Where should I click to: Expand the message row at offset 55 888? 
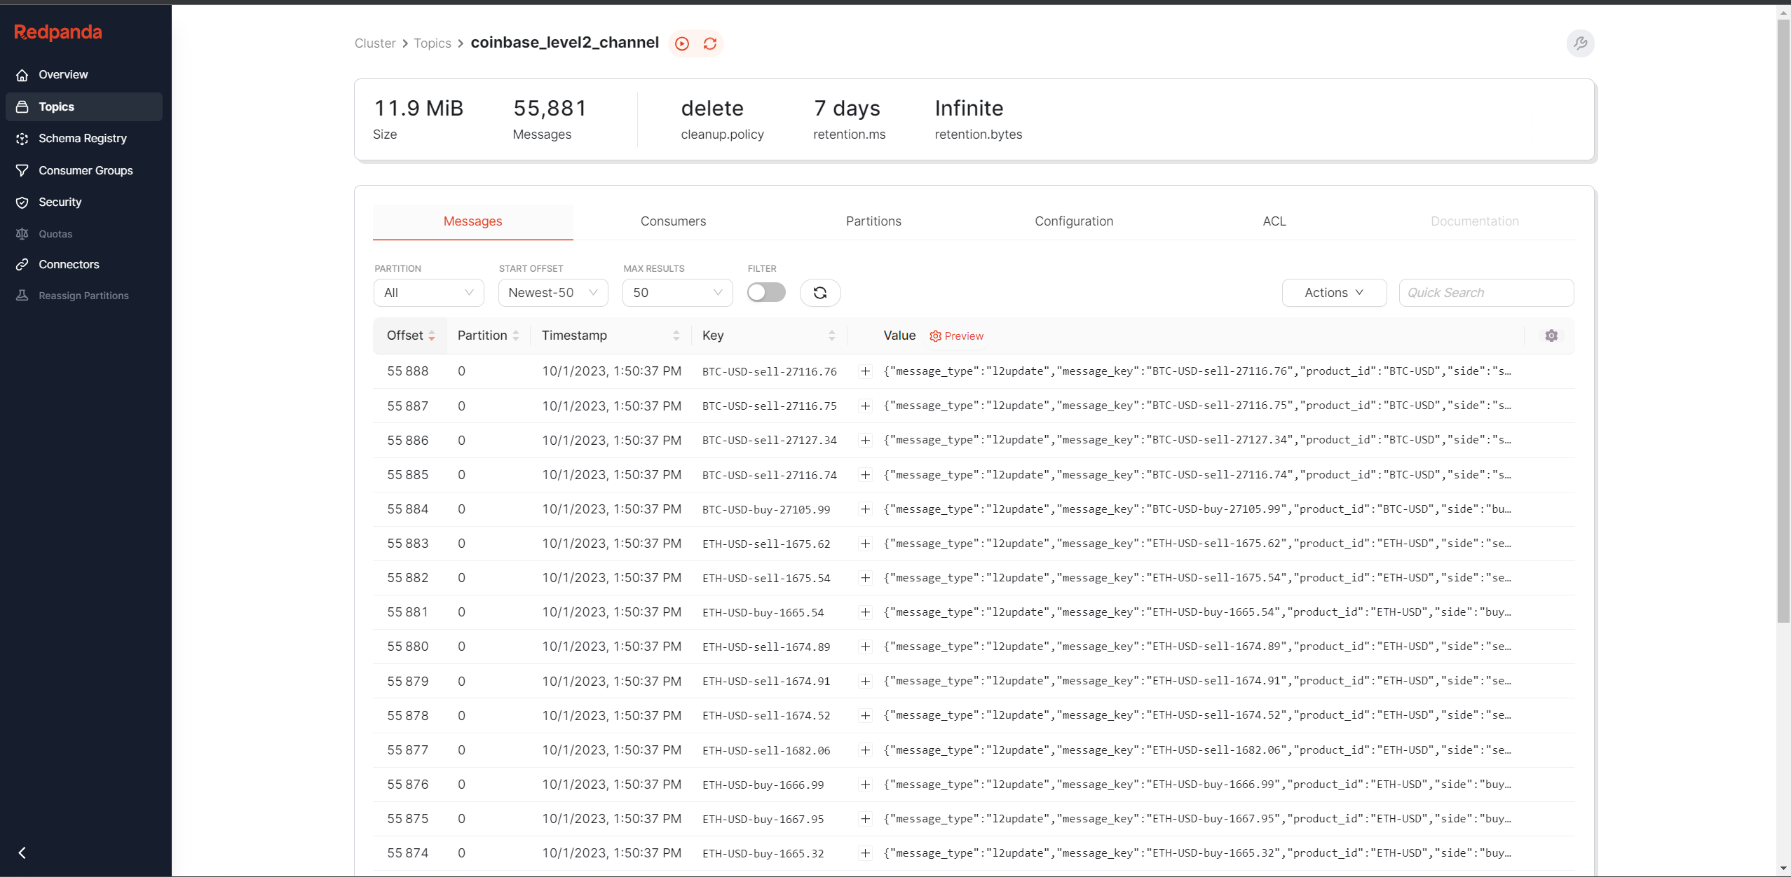pos(865,371)
